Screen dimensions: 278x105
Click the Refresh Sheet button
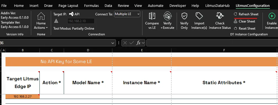pyautogui.click(x=246, y=14)
